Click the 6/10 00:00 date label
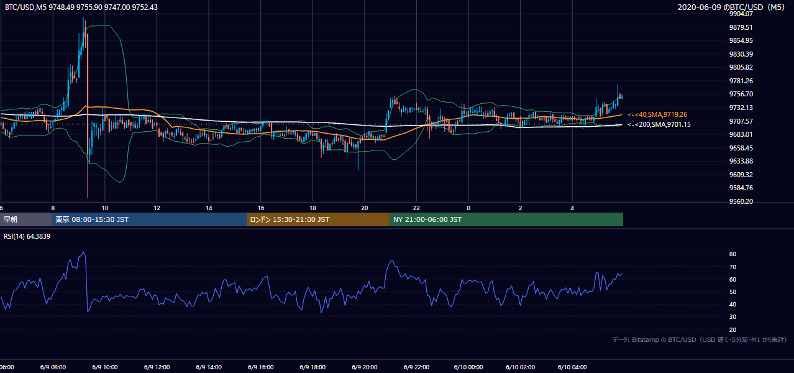The height and width of the screenshot is (373, 794). pyautogui.click(x=468, y=367)
